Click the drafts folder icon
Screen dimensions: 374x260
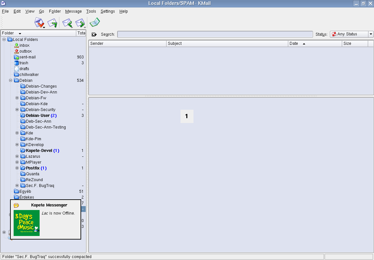click(x=17, y=69)
